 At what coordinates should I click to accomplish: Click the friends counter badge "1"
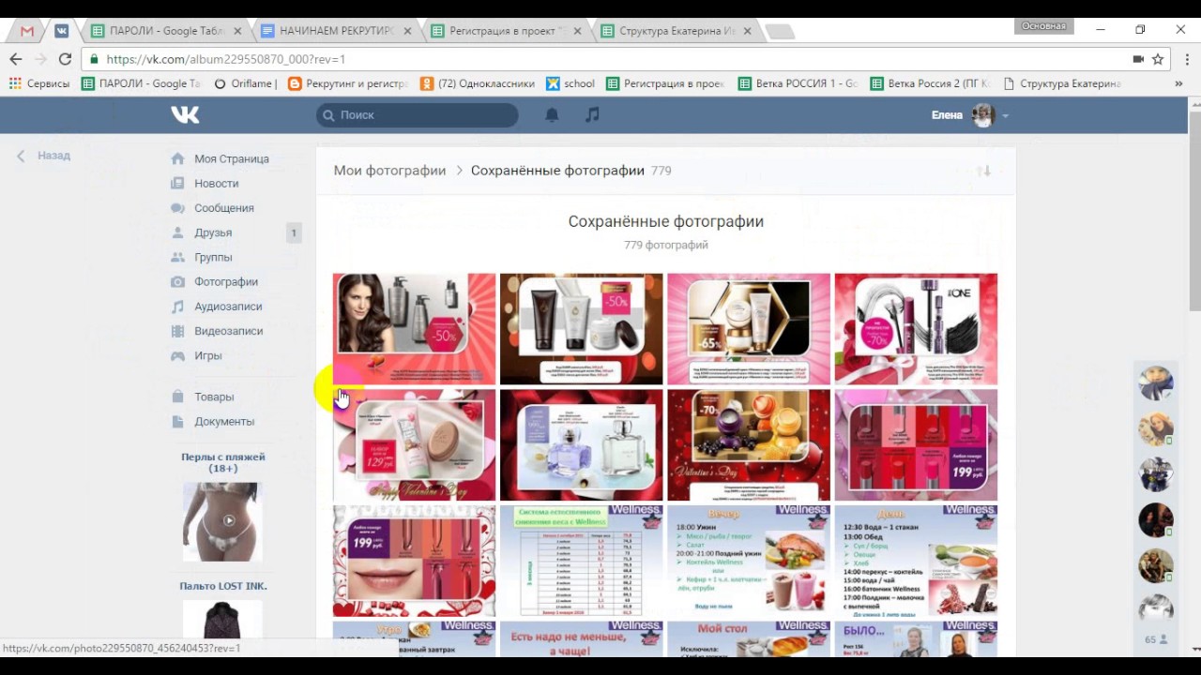click(294, 232)
